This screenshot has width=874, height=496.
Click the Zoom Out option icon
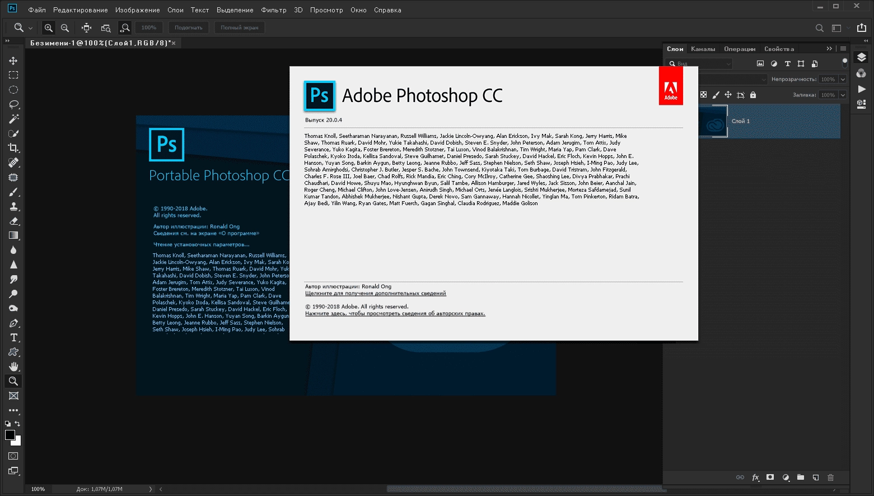65,27
